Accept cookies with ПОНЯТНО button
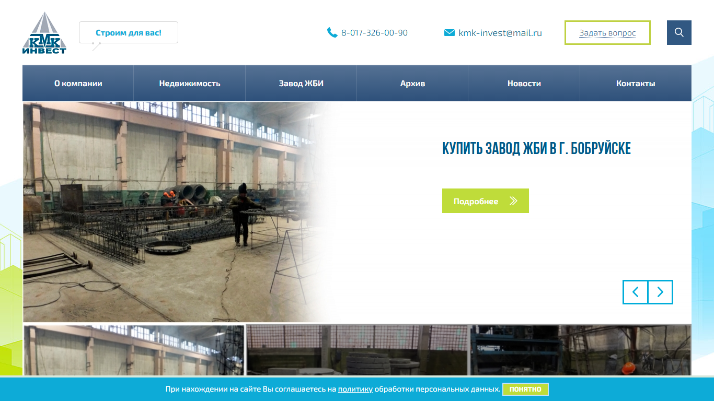The width and height of the screenshot is (714, 401). [525, 389]
